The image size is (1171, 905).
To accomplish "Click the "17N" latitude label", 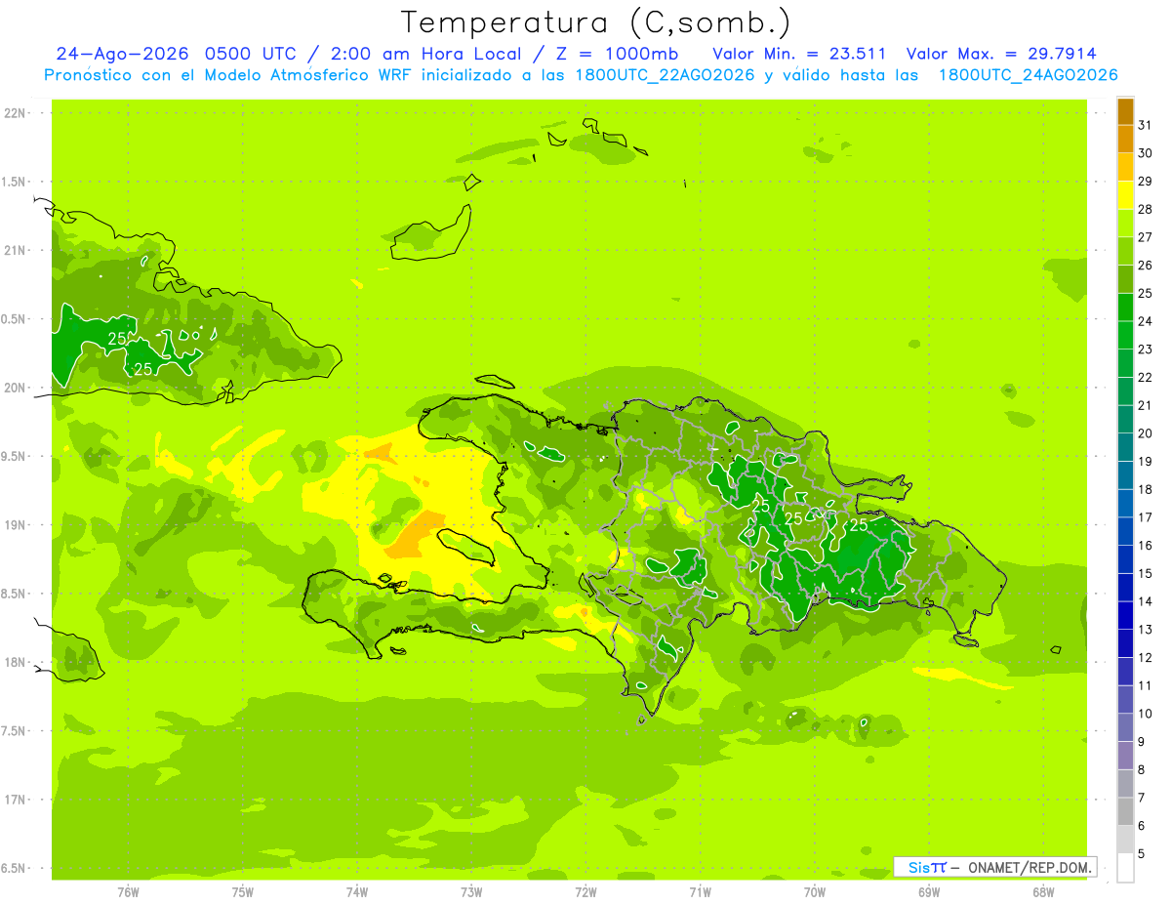I will (15, 800).
